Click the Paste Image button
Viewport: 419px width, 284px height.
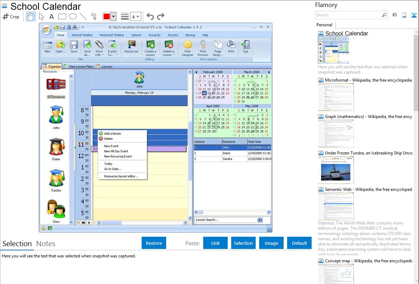point(271,243)
